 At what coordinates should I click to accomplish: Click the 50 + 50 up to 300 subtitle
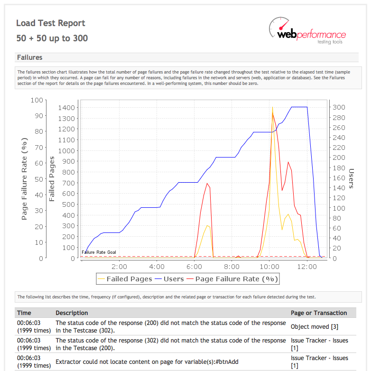tap(52, 38)
